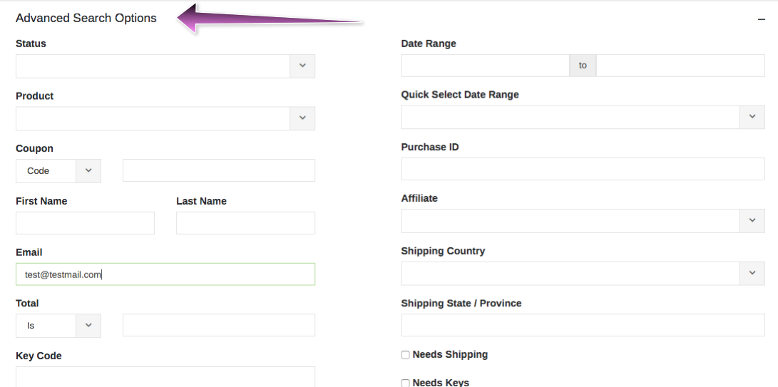778x387 pixels.
Task: Click into the Last Name field
Action: click(x=245, y=223)
